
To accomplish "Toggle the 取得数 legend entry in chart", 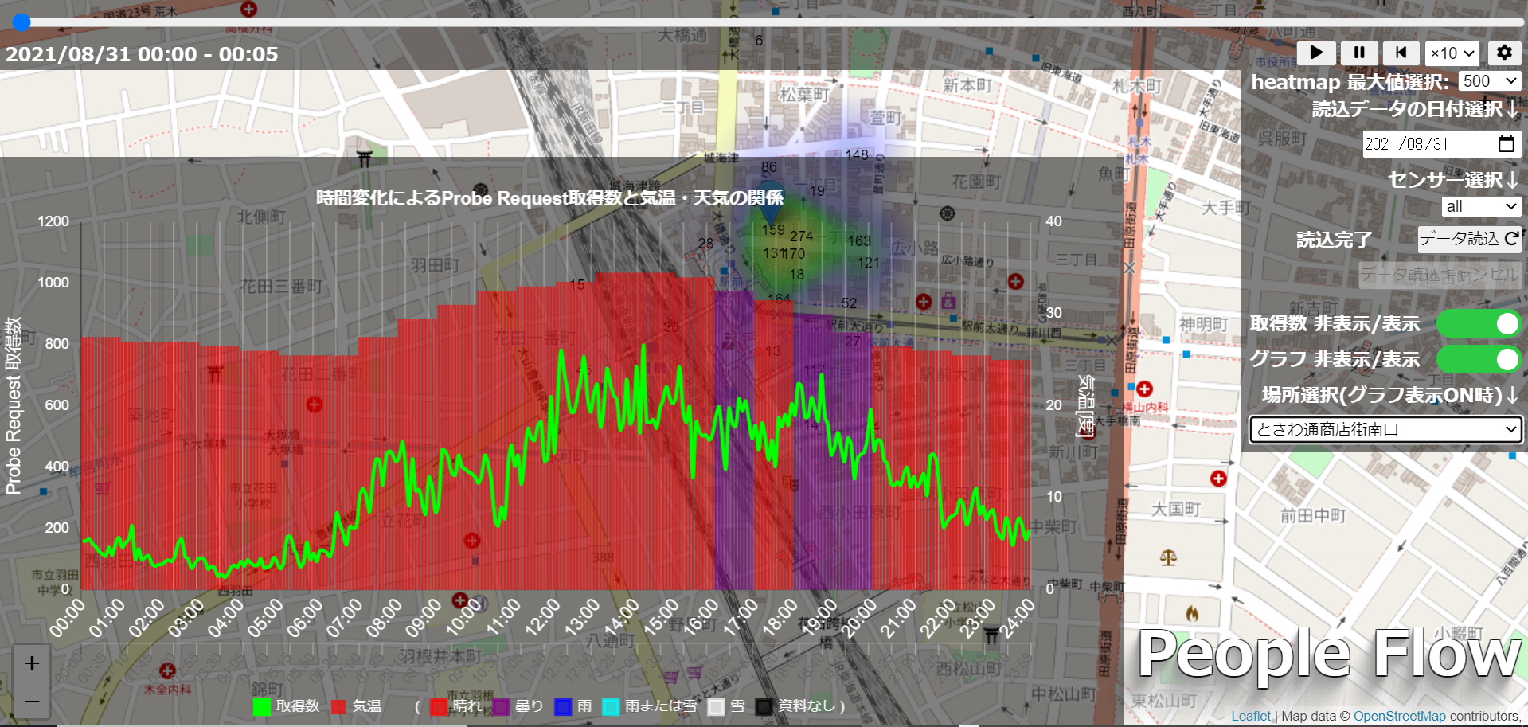I will pyautogui.click(x=287, y=706).
